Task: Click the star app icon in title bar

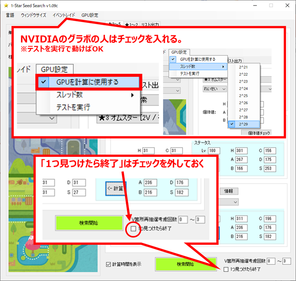Action: coord(6,6)
